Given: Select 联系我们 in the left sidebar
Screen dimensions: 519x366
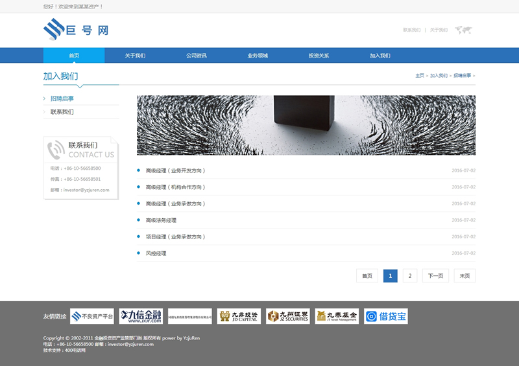Looking at the screenshot, I should 62,112.
